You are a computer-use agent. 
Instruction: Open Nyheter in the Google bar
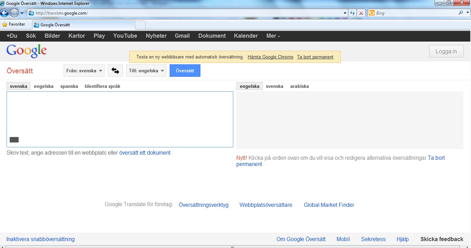pos(156,36)
